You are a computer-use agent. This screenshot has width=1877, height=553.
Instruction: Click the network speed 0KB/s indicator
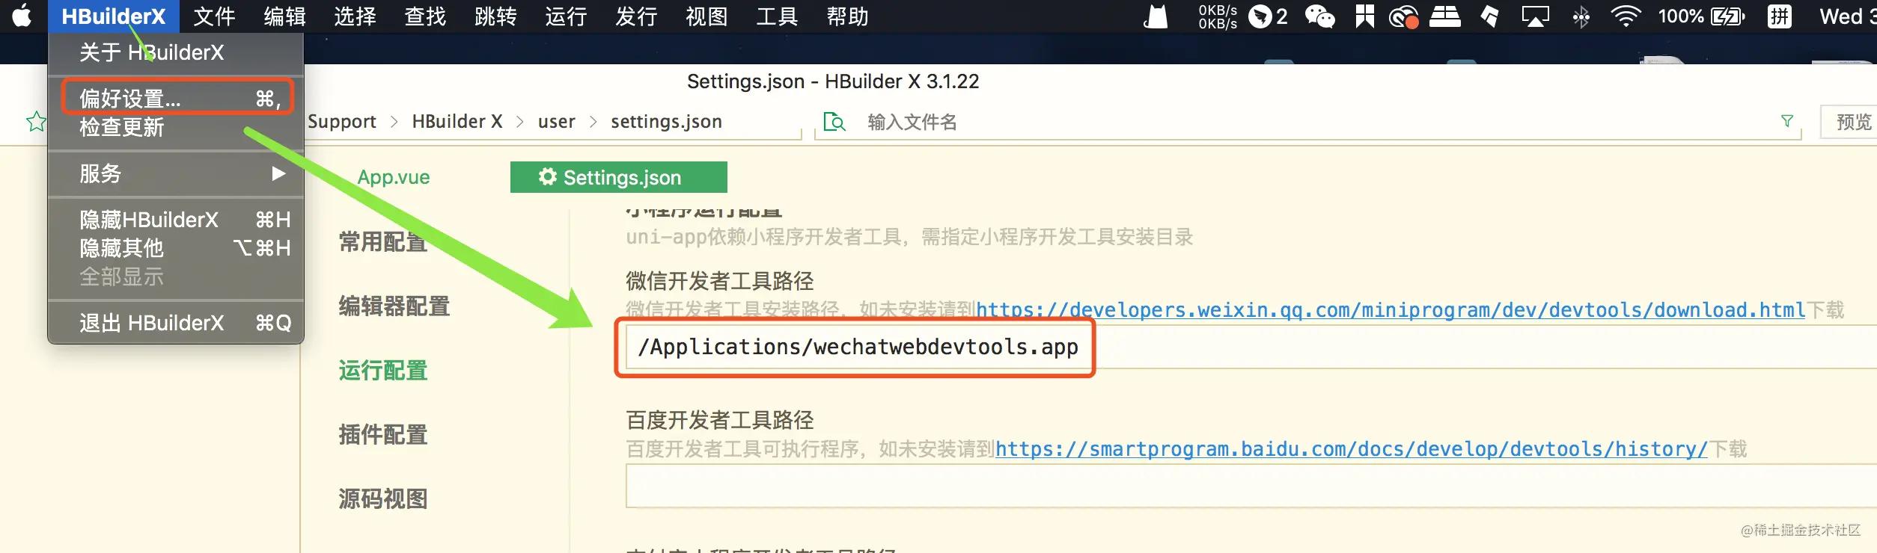click(1217, 16)
